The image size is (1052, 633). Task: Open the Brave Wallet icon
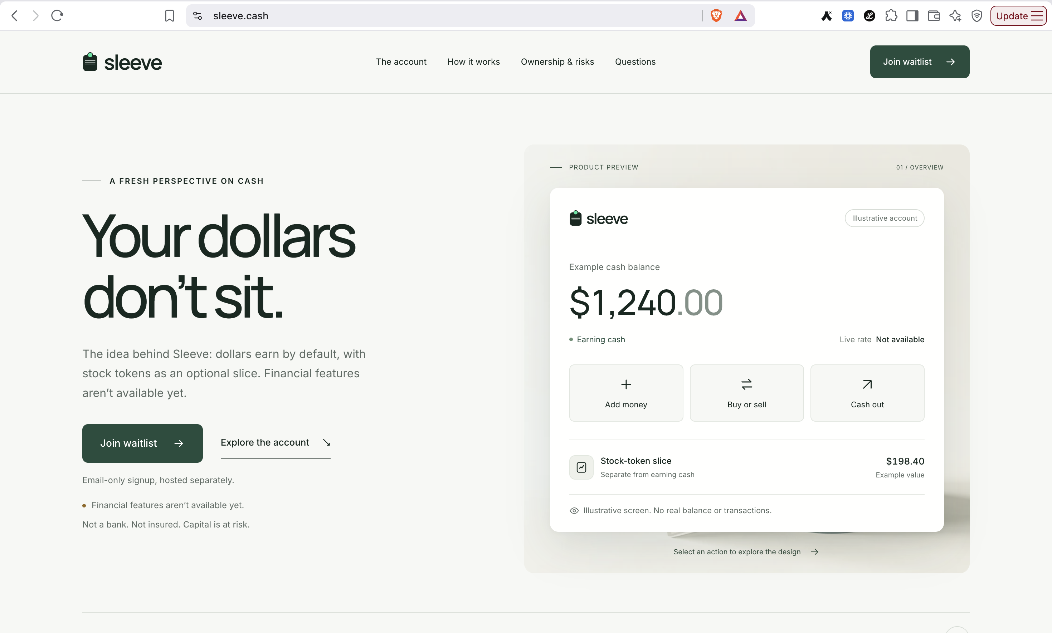(934, 16)
